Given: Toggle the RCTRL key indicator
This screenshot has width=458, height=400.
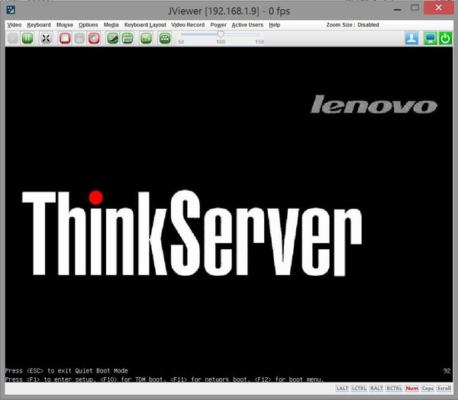Looking at the screenshot, I should tap(394, 389).
